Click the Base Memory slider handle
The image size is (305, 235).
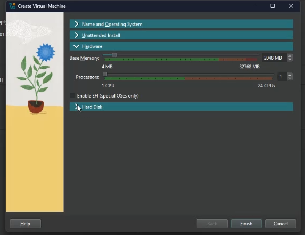coord(114,55)
